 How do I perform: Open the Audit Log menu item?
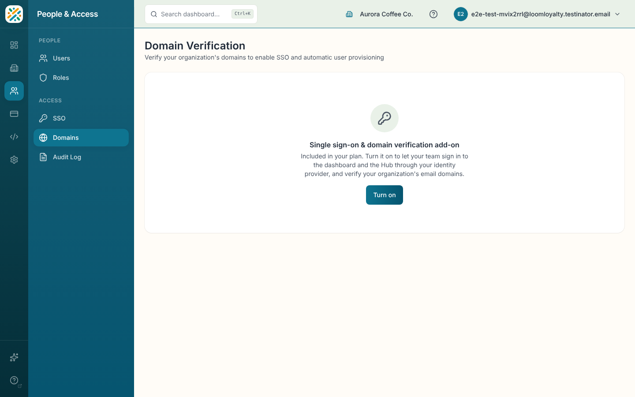(81, 157)
